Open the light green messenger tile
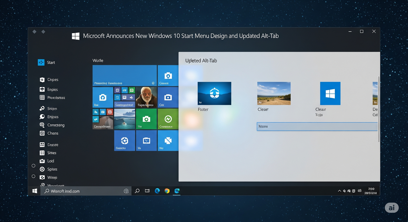The width and height of the screenshot is (408, 222). click(168, 119)
